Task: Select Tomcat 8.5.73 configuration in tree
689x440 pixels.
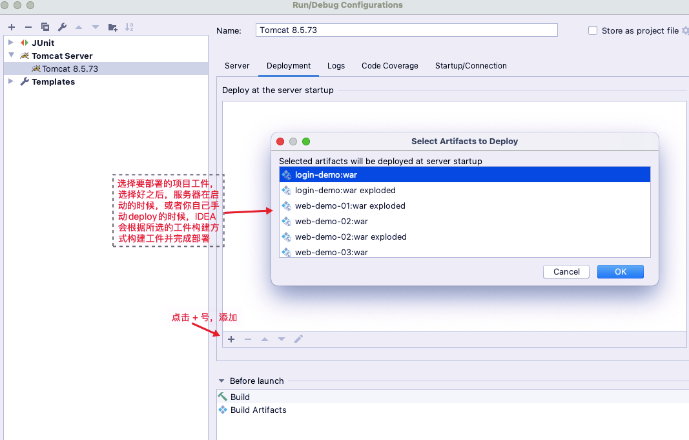Action: (x=105, y=68)
